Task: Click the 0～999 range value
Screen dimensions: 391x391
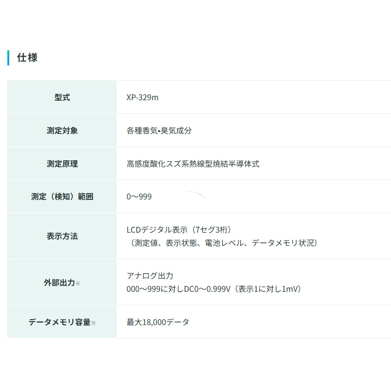Action: click(x=139, y=196)
